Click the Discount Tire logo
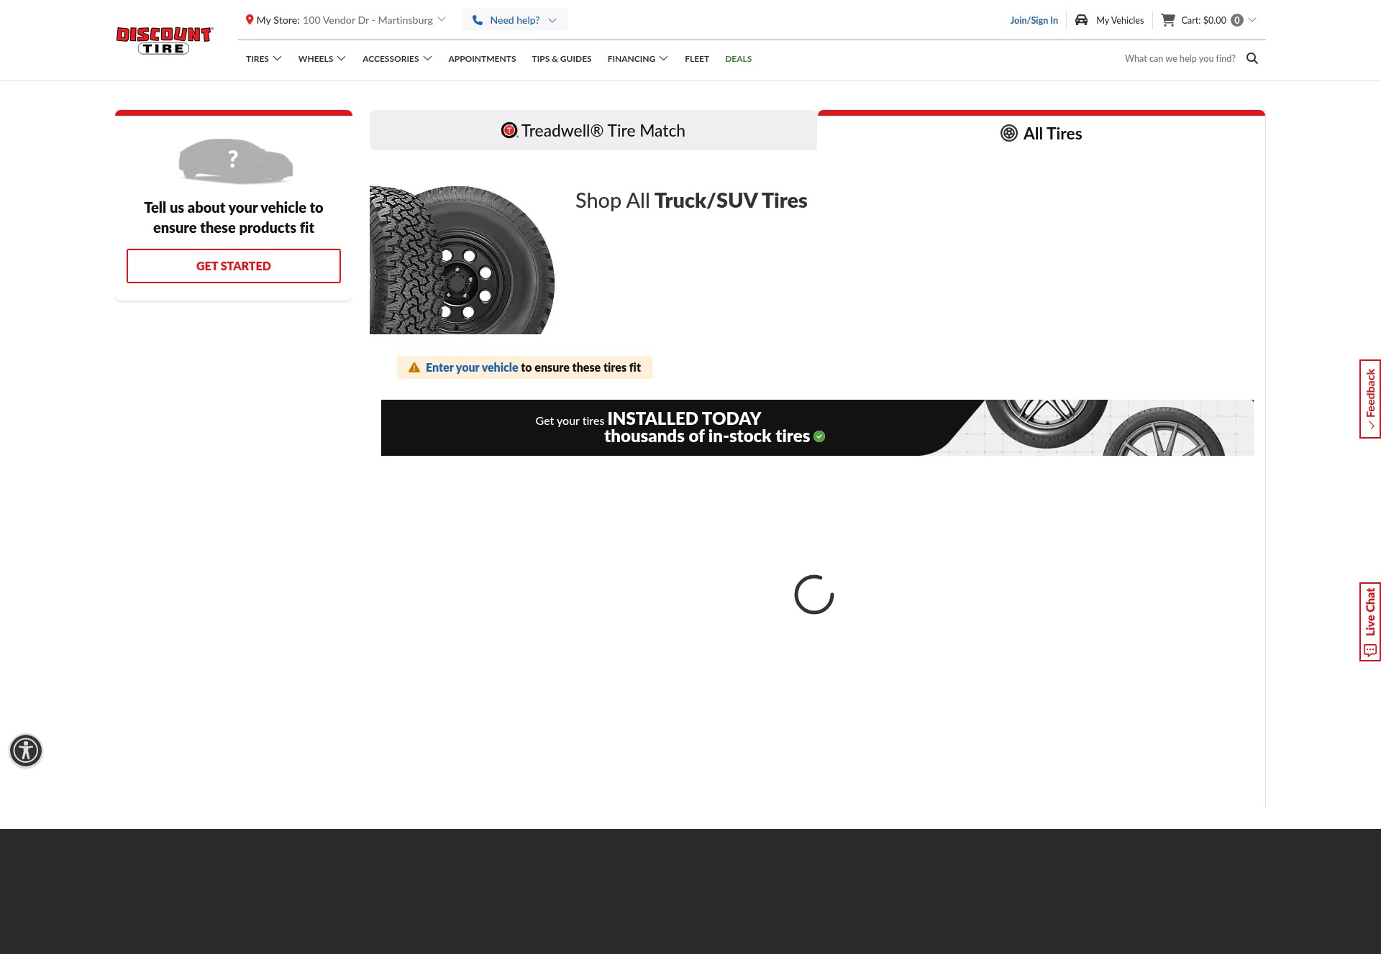The width and height of the screenshot is (1381, 954). 164,40
